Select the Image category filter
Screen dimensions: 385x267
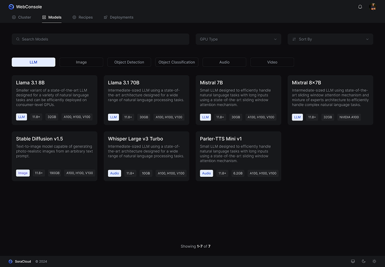(81, 62)
